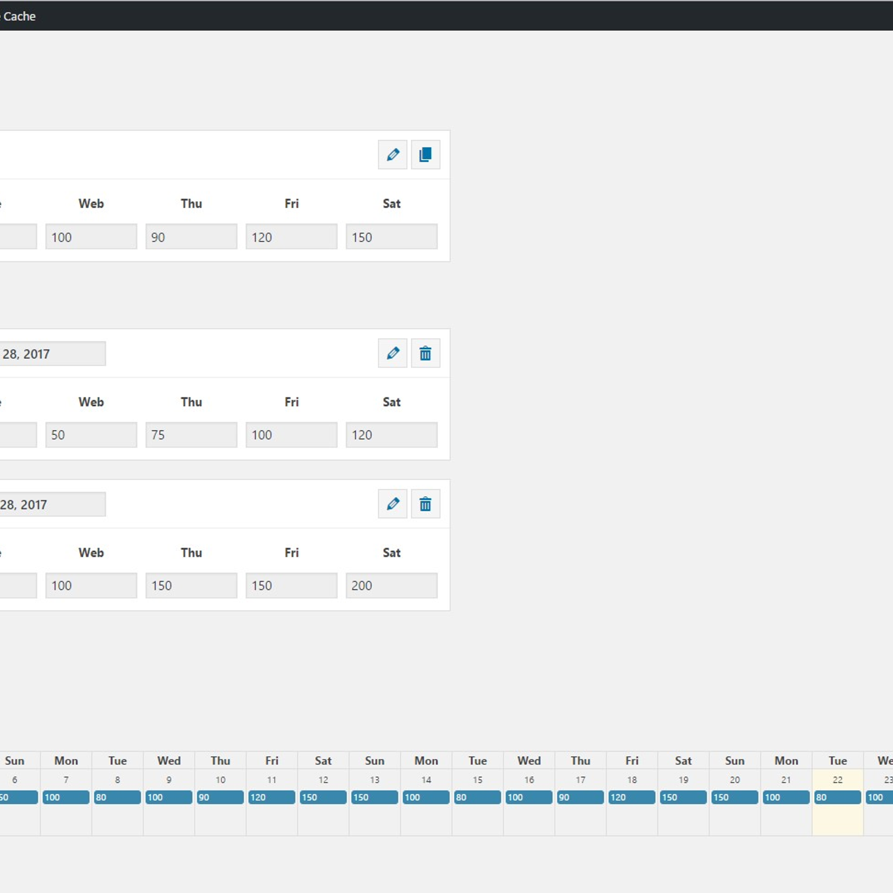Click the 80 price badge on highlighted Tue 22
The image size is (893, 893).
click(838, 797)
